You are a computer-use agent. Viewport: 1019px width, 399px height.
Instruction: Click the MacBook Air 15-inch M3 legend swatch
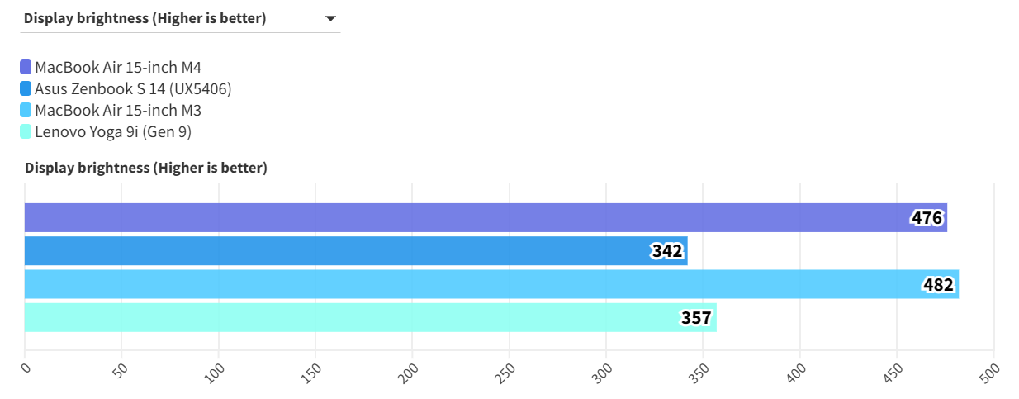tap(26, 111)
